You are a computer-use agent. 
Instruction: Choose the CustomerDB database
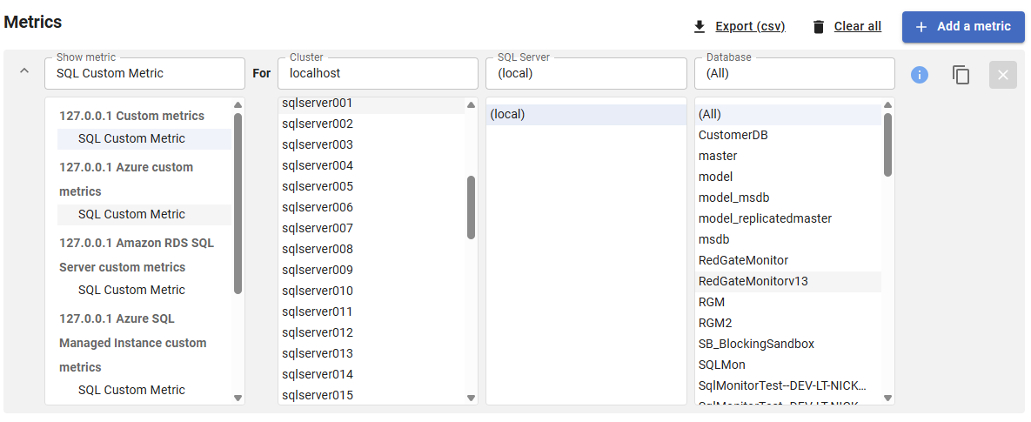pos(733,135)
